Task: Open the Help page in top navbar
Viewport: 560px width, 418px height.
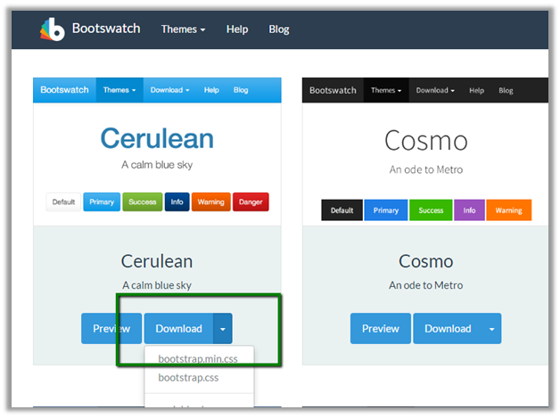Action: coord(237,29)
